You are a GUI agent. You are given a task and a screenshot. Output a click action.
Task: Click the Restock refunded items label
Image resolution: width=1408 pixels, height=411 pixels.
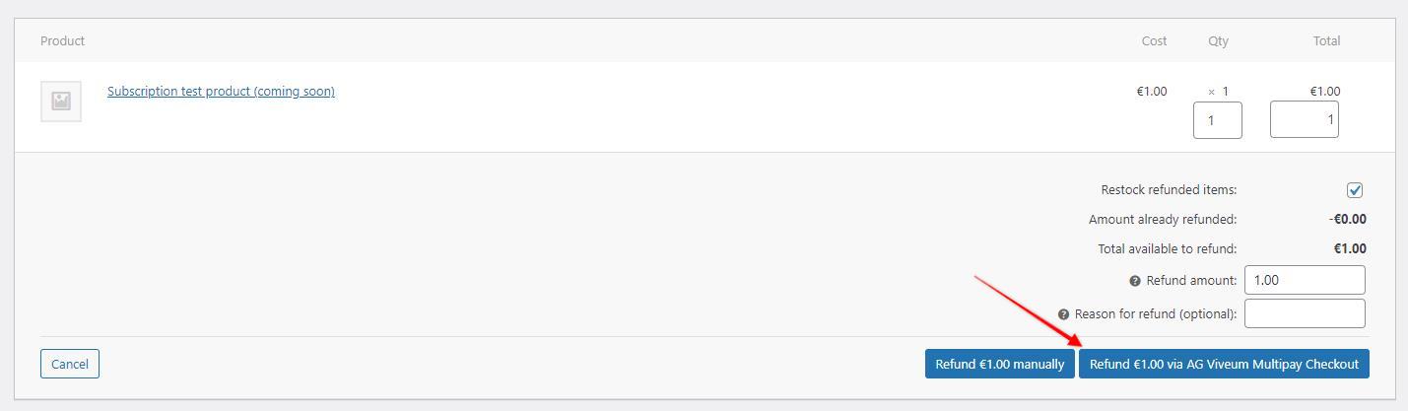[1169, 189]
